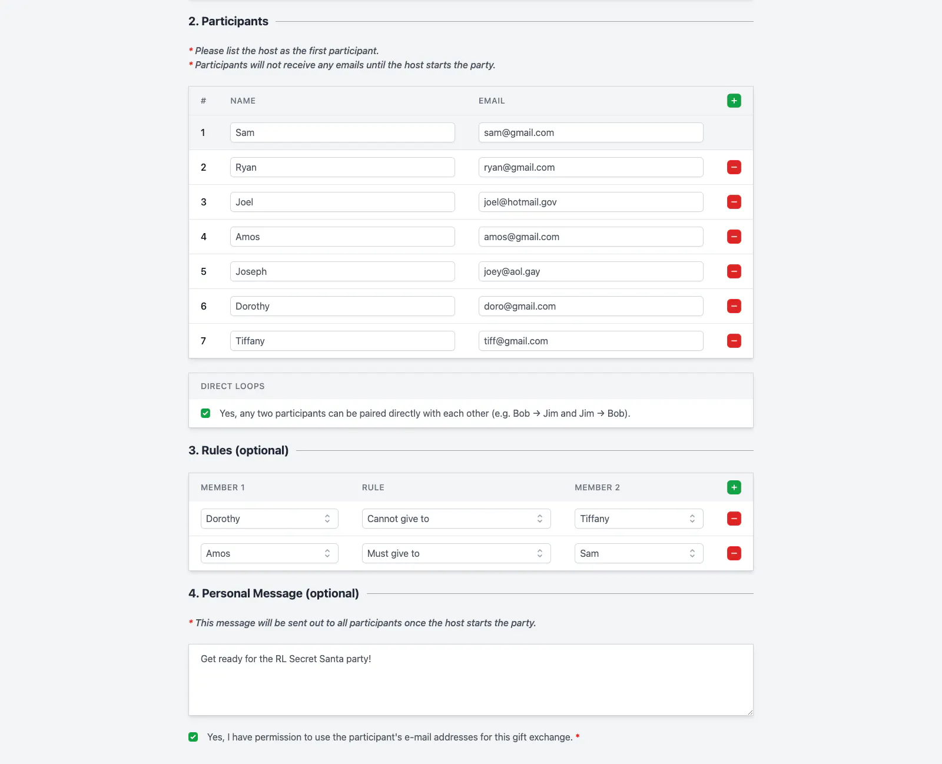This screenshot has height=764, width=942.
Task: Click the Dorothy name input field
Action: [342, 306]
